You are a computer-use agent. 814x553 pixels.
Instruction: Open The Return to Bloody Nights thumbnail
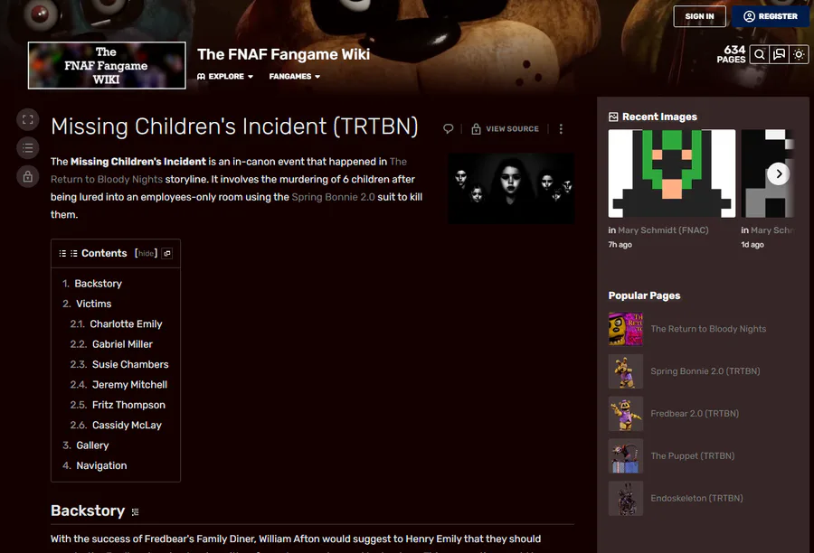click(626, 329)
